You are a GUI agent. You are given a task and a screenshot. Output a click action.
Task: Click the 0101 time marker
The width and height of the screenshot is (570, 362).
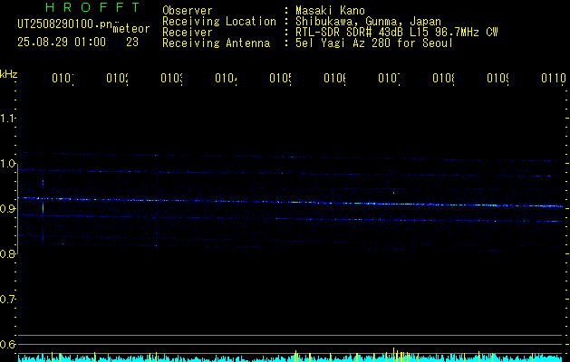63,79
